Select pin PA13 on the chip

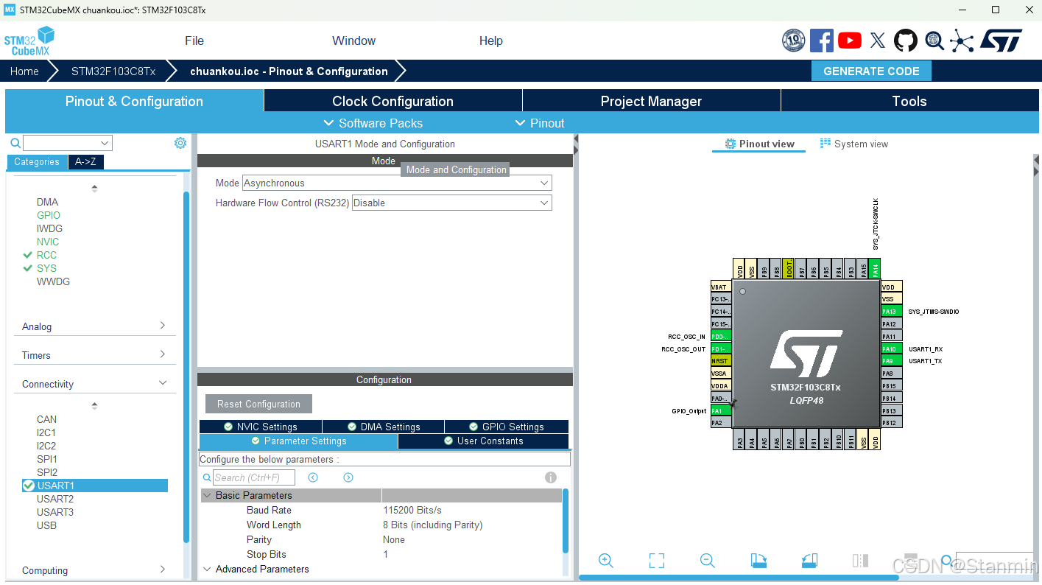pyautogui.click(x=892, y=312)
